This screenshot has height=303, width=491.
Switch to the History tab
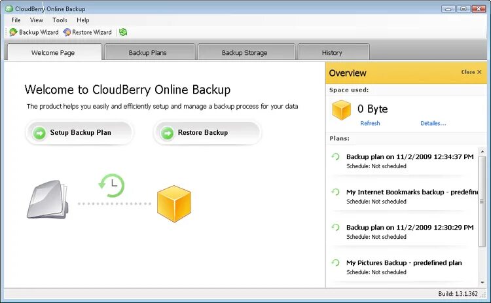point(334,52)
